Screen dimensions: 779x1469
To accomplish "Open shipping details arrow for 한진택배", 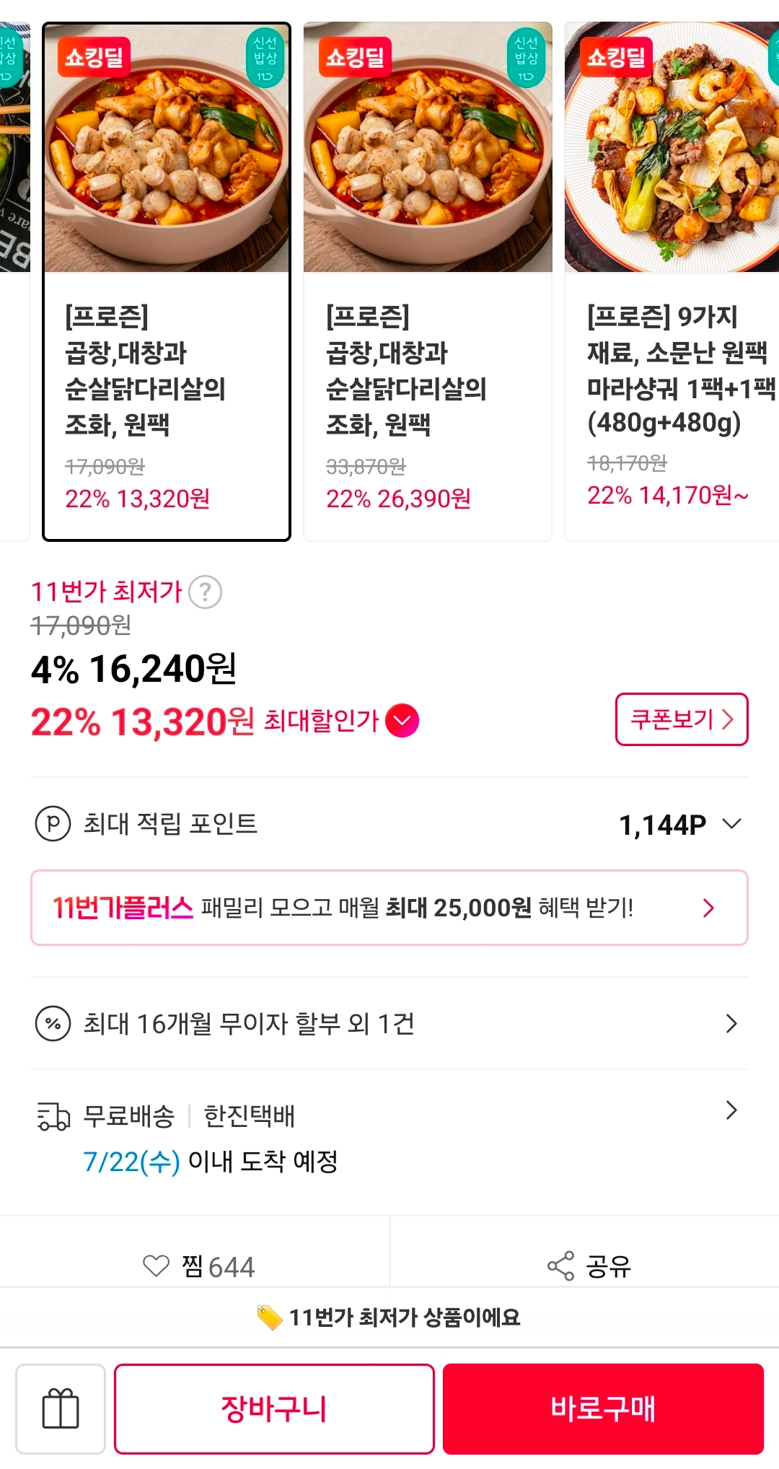I will [x=731, y=1110].
